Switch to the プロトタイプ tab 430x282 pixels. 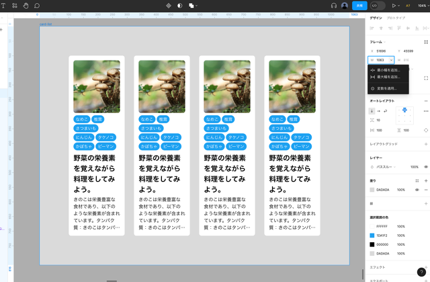(396, 18)
